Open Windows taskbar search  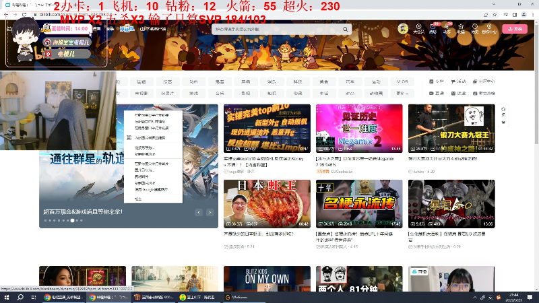click(x=20, y=297)
